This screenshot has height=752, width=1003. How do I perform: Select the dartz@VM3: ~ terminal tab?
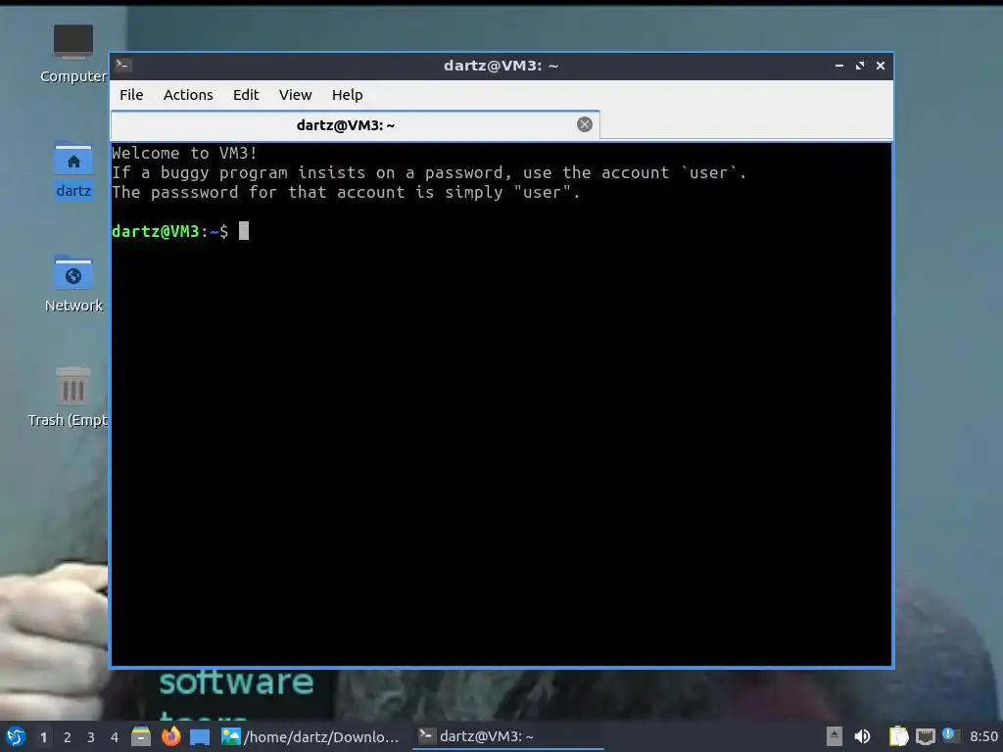pyautogui.click(x=355, y=124)
